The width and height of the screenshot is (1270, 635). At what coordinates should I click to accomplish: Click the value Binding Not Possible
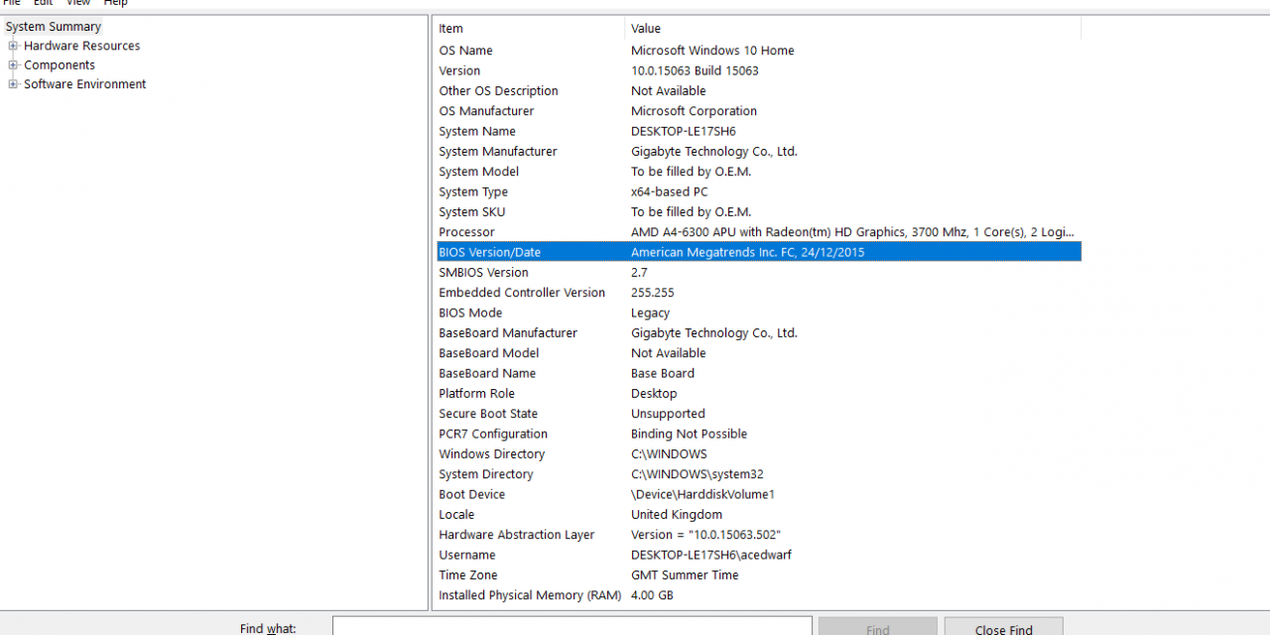click(x=689, y=435)
